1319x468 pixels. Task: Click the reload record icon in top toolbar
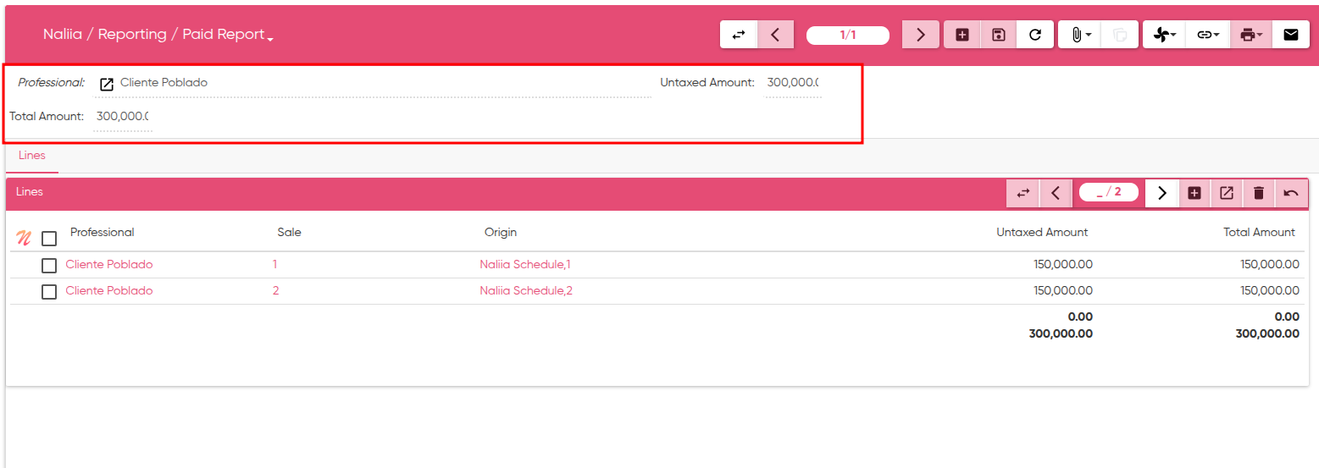[x=1034, y=35]
